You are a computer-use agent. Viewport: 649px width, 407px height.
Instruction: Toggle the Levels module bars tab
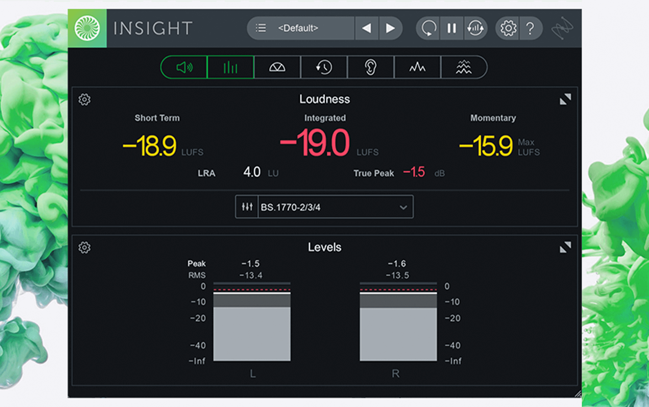point(231,68)
